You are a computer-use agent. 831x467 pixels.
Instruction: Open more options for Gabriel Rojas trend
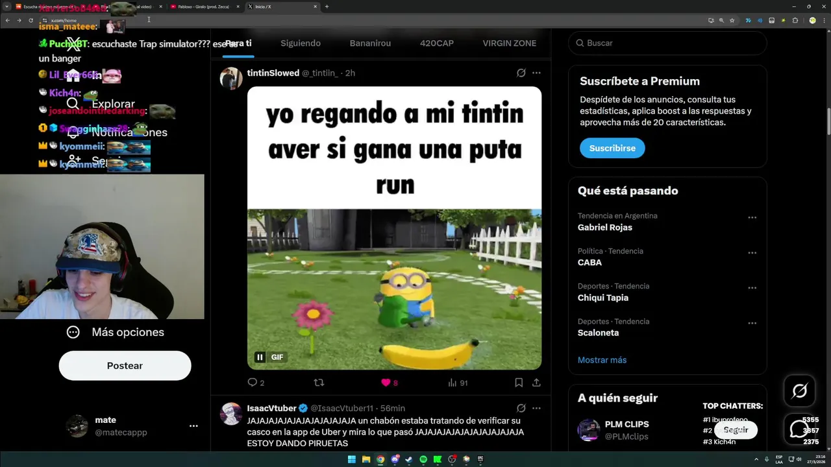[752, 218]
